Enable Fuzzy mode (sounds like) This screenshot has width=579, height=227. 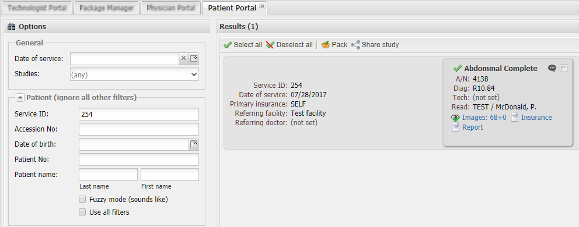[82, 200]
